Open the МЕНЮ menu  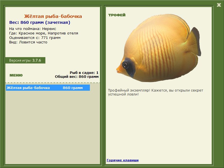pos(16,75)
